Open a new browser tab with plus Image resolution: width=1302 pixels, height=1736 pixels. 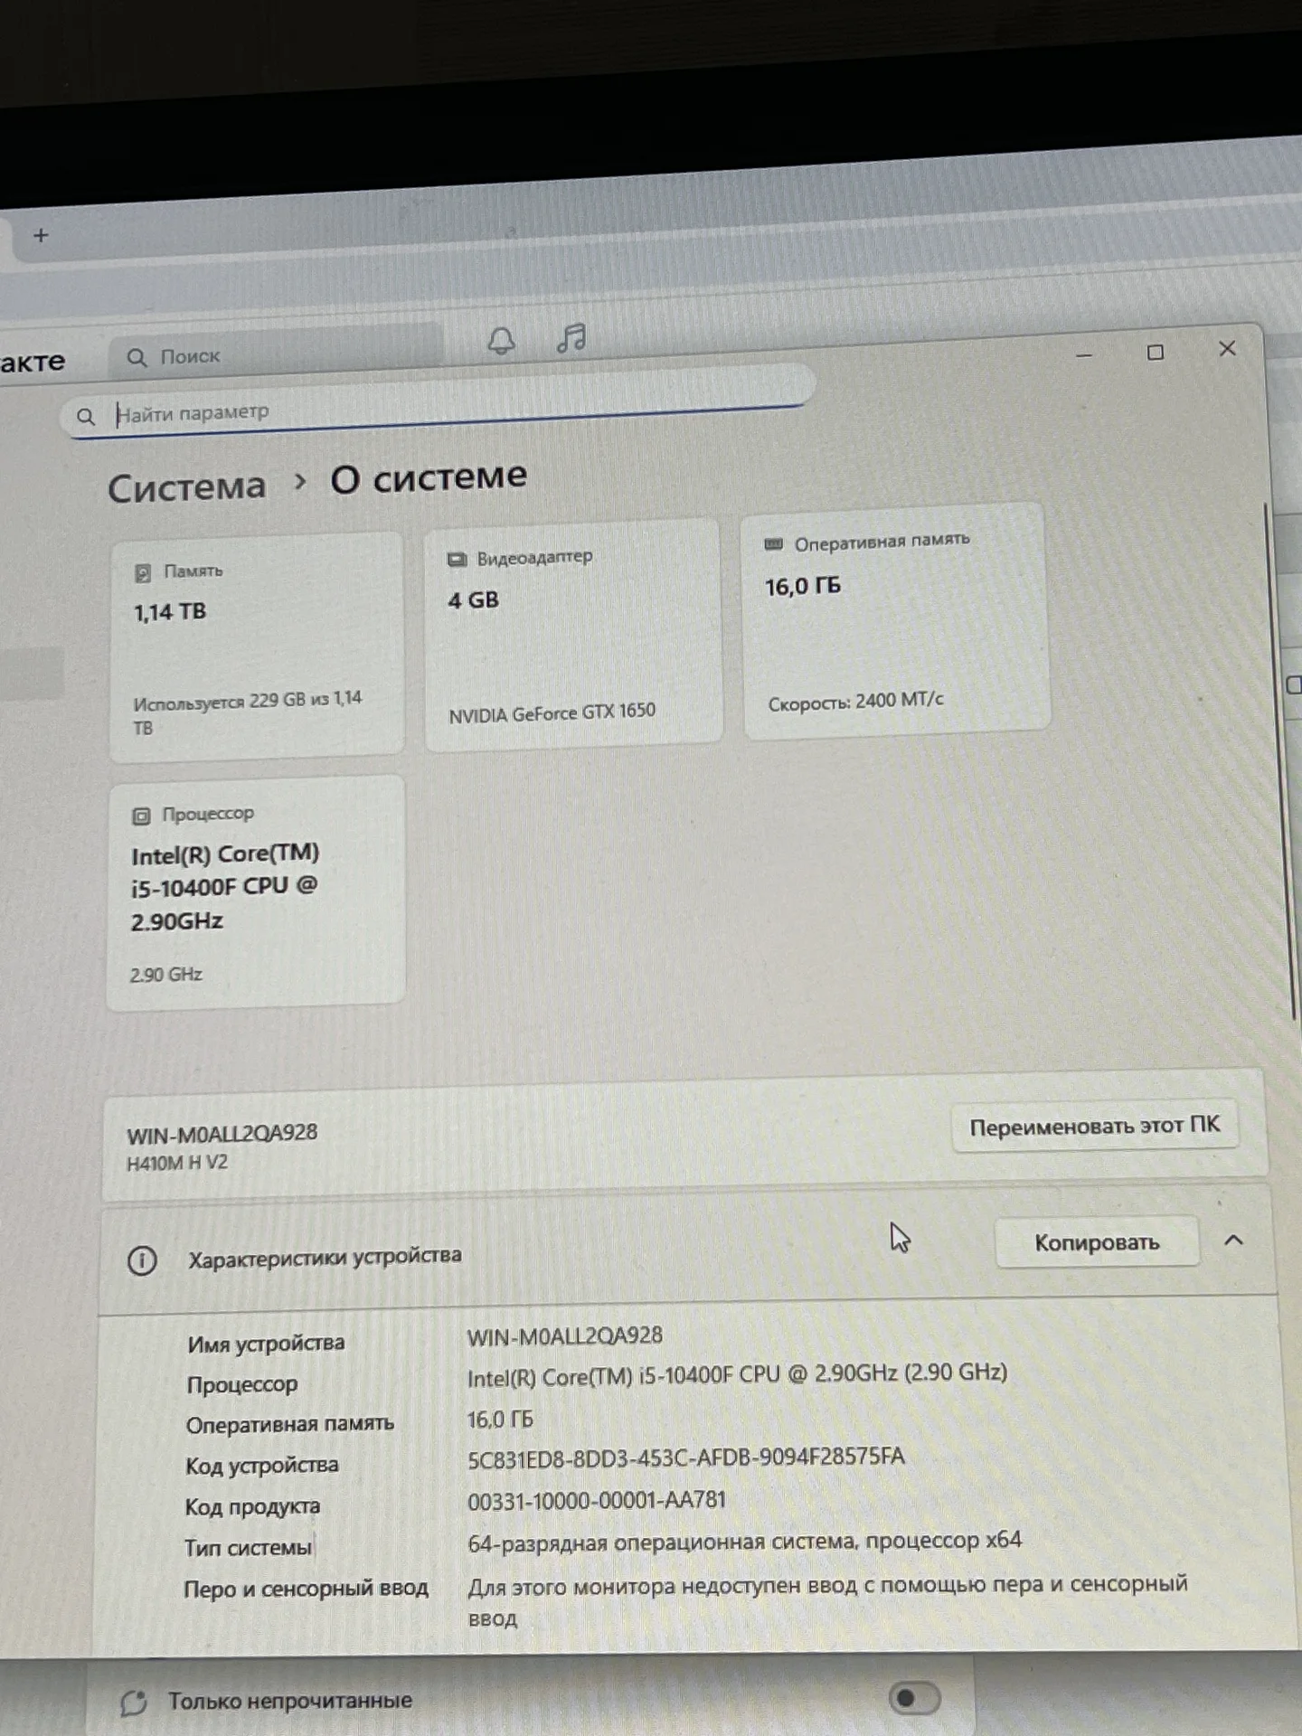click(x=41, y=236)
